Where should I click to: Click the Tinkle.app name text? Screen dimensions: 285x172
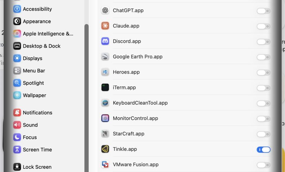(x=125, y=149)
